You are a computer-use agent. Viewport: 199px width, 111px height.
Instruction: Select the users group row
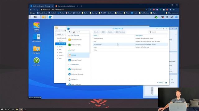tap(130, 47)
